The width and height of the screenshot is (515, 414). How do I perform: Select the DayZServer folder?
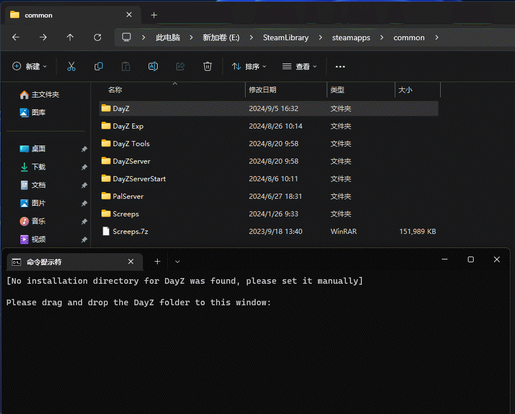click(132, 161)
